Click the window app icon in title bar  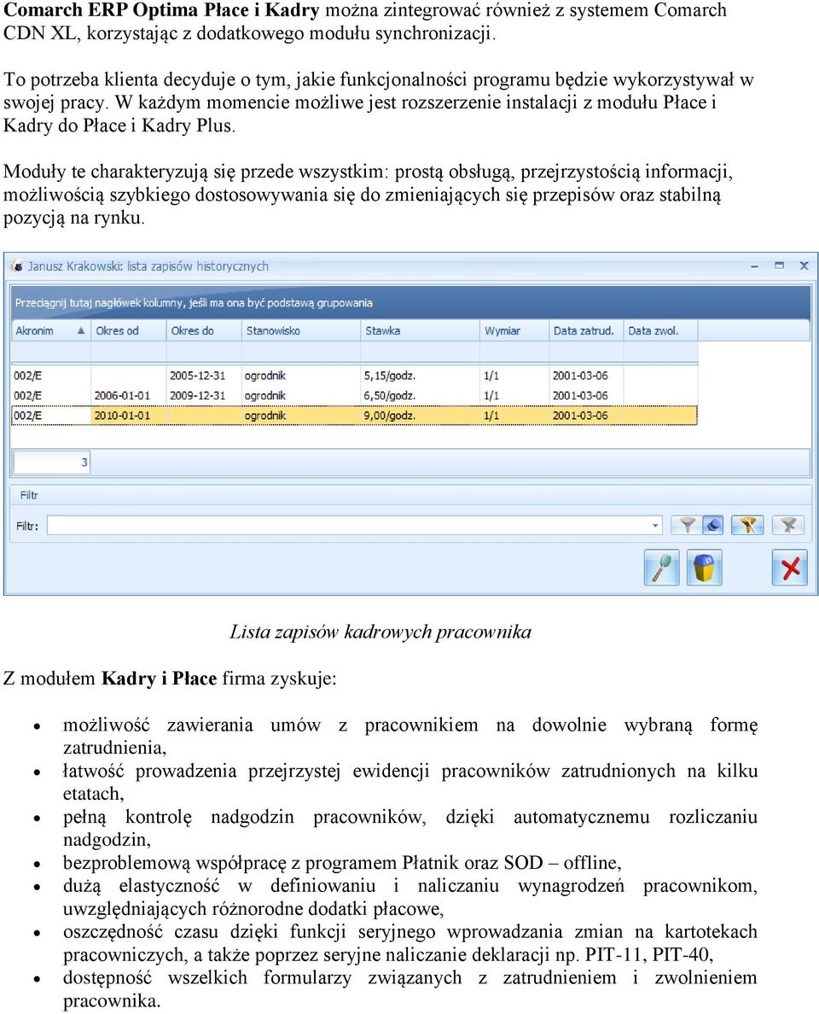[x=16, y=266]
